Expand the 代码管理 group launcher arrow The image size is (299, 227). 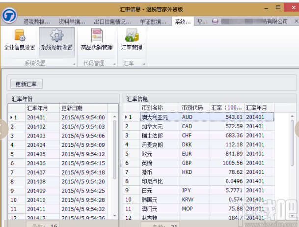[114, 64]
